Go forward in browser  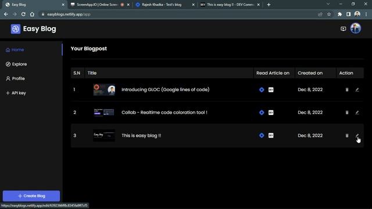click(15, 14)
